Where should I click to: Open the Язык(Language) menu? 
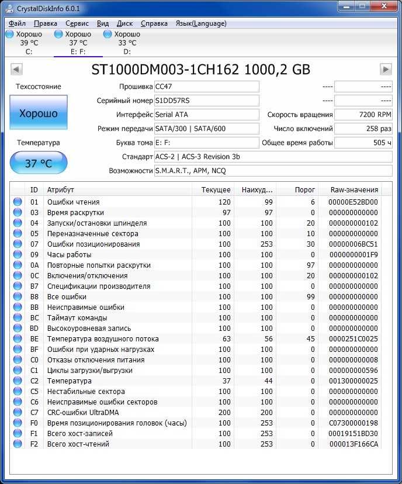pos(201,23)
